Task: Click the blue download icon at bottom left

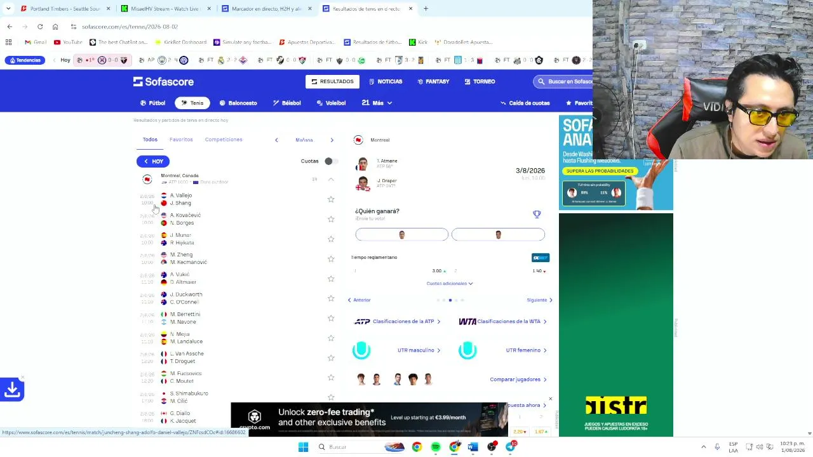Action: point(12,389)
